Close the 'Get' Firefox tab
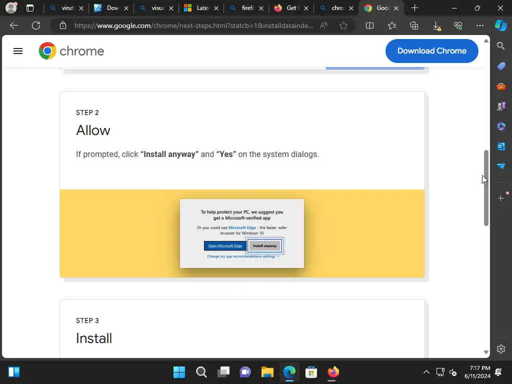This screenshot has height=384, width=512. (306, 8)
